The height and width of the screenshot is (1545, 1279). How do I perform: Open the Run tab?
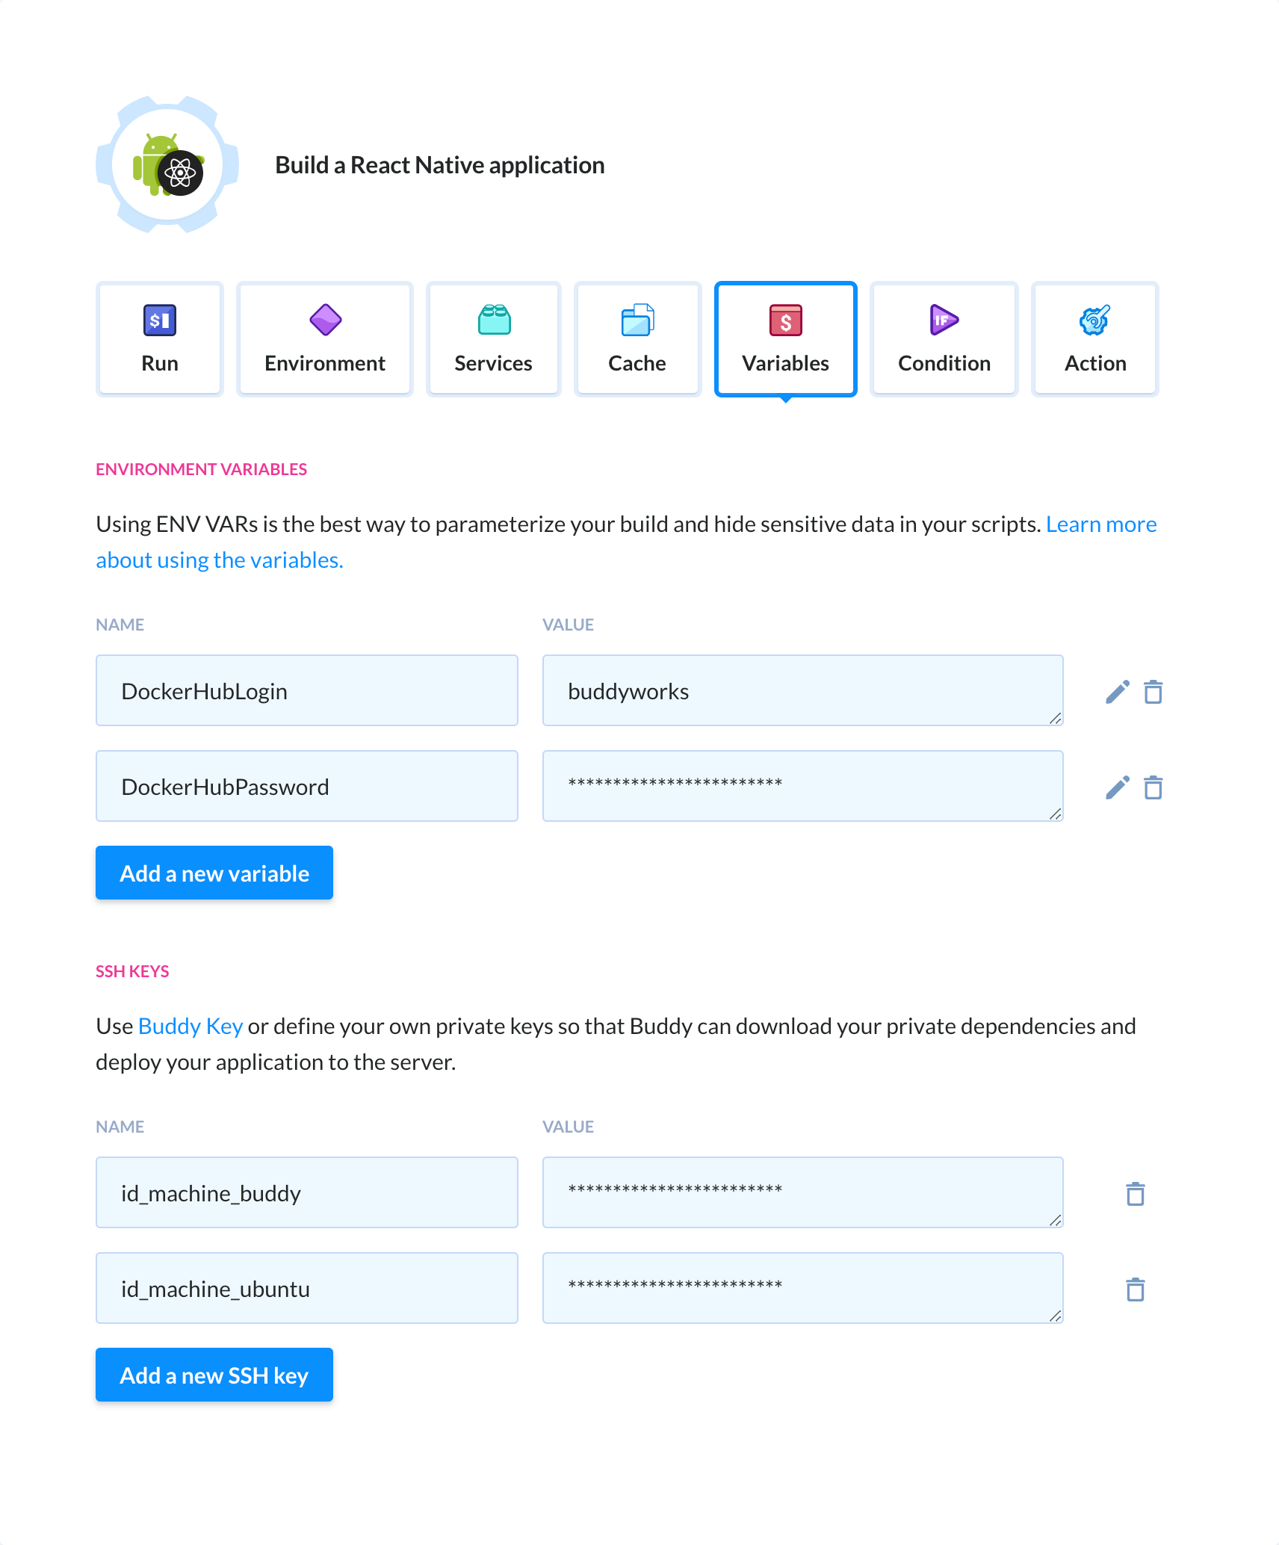point(160,339)
